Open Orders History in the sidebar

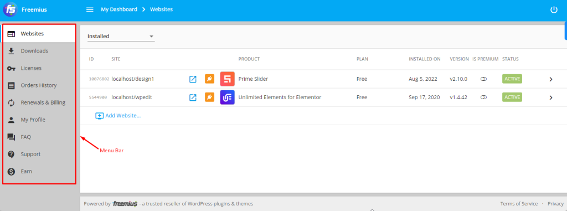click(39, 85)
